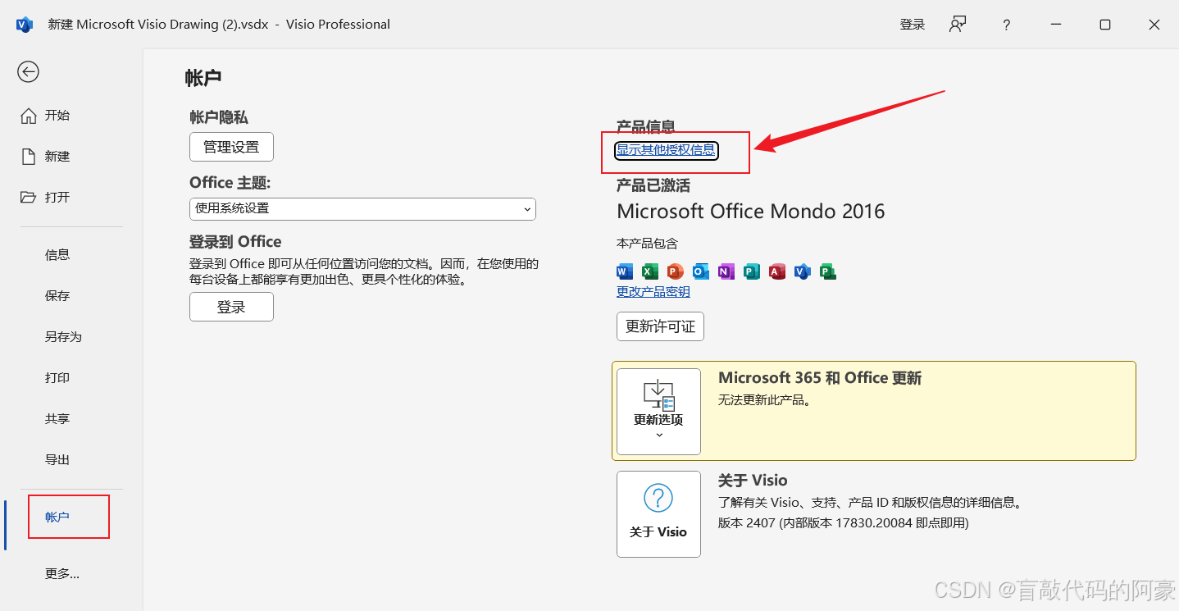Click the Access app icon
This screenshot has width=1179, height=611.
point(777,271)
